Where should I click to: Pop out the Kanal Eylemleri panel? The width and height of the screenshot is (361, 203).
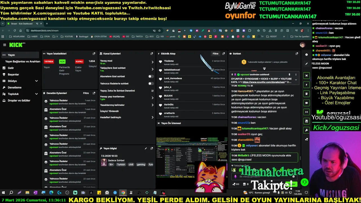click(151, 54)
